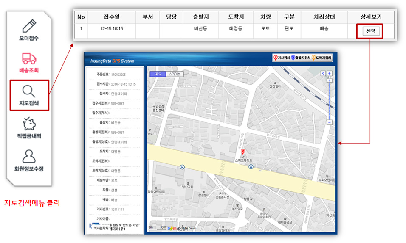Screen dimensions: 406x243
Task: Collapse the zoom control with the left arrow
Action: [x=323, y=73]
